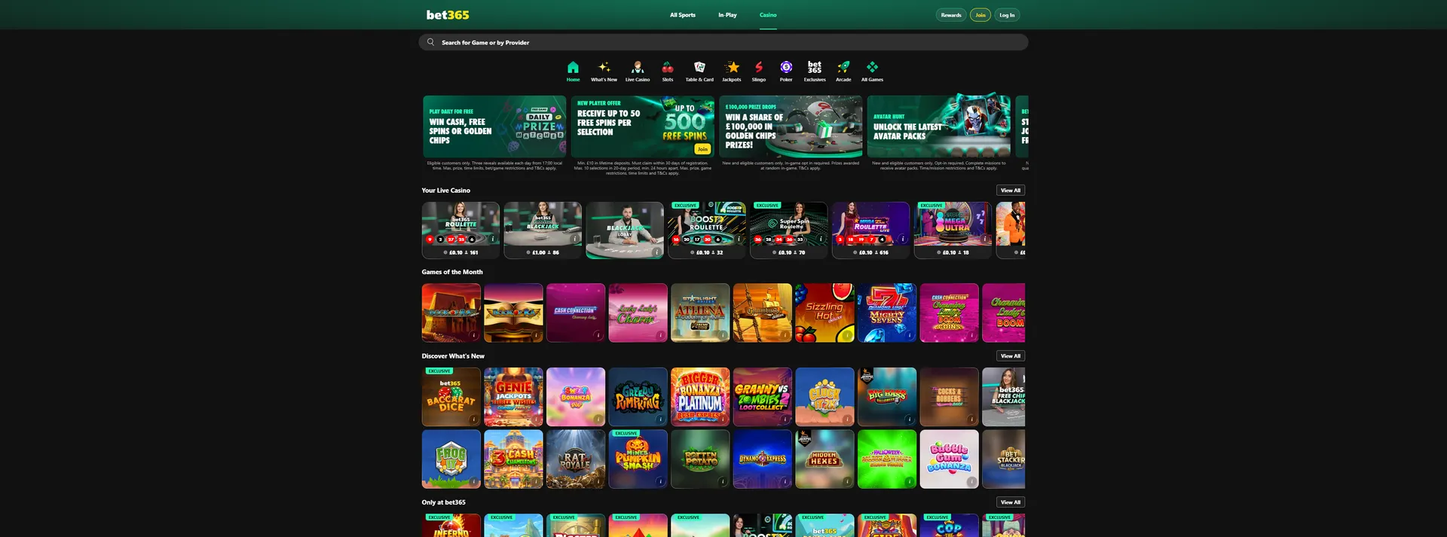This screenshot has height=537, width=1447.
Task: Show info for Super Spin Roulette
Action: pyautogui.click(x=821, y=239)
